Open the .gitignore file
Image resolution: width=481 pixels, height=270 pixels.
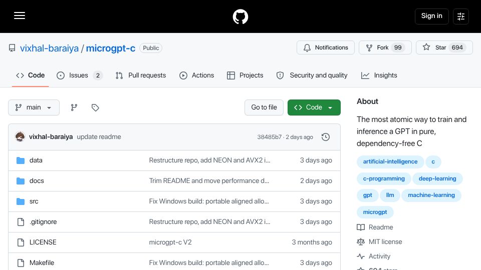click(43, 222)
